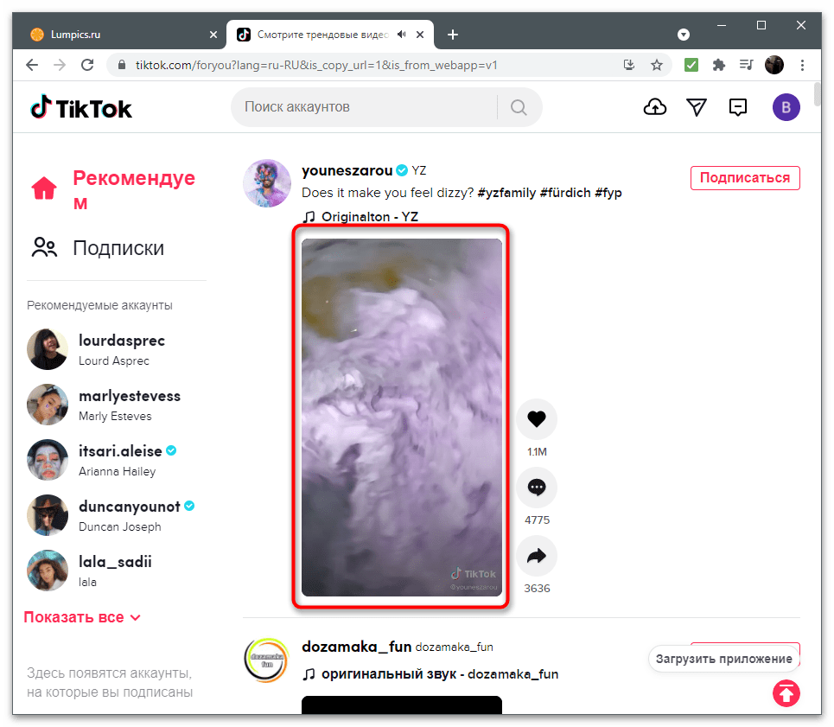Viewport: 834px width, 727px height.
Task: Bookmark page with star icon
Action: coord(657,65)
